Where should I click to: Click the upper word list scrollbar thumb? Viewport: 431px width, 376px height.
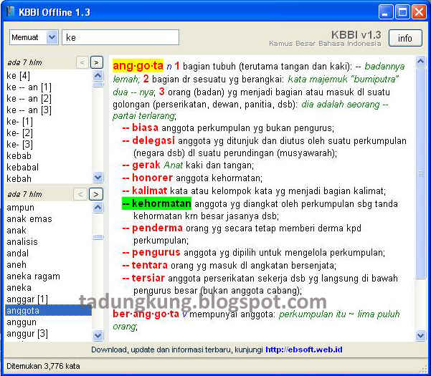pos(98,84)
